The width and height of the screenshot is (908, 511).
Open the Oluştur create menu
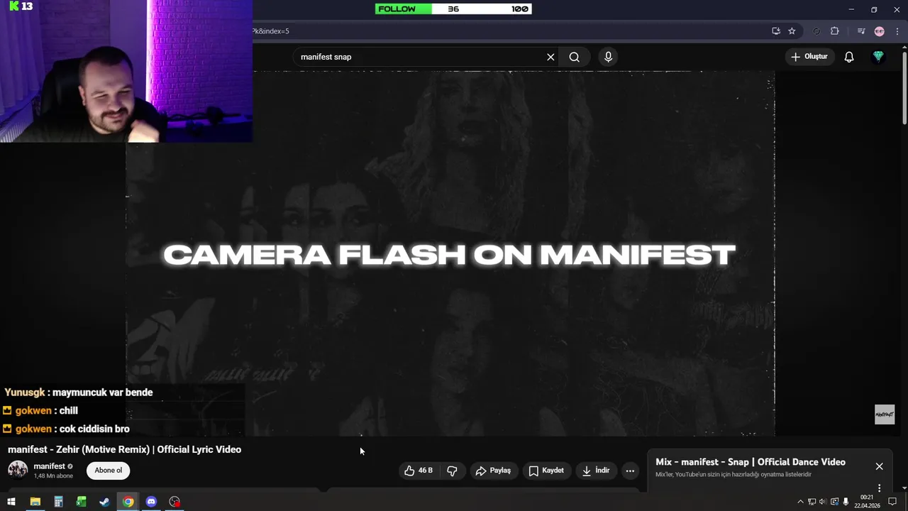[809, 57]
